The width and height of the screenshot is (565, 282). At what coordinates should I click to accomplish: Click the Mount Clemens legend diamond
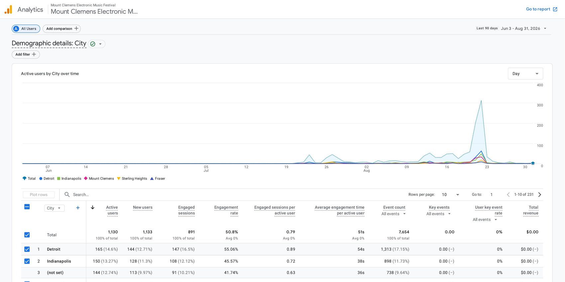(86, 178)
